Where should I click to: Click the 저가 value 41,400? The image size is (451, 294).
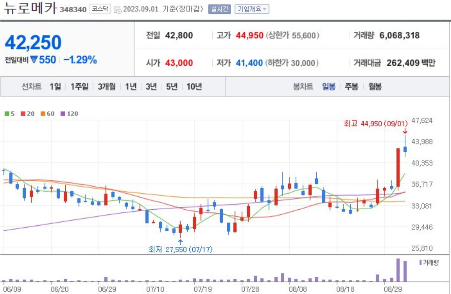[x=249, y=63]
